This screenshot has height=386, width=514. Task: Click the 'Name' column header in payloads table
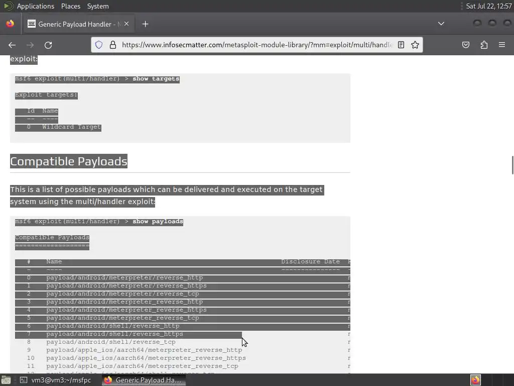(x=54, y=261)
